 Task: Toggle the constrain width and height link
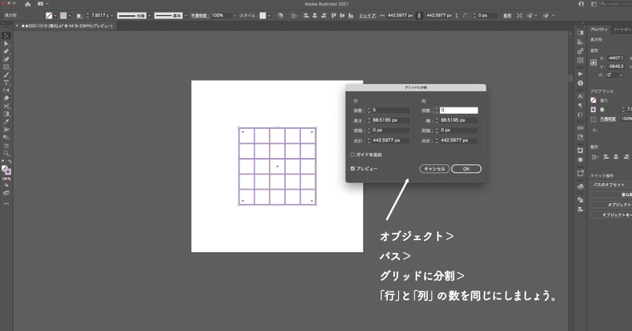[419, 15]
